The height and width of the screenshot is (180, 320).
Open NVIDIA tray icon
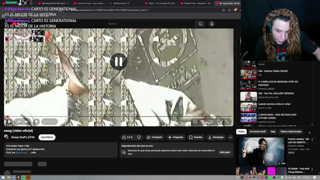click(242, 177)
